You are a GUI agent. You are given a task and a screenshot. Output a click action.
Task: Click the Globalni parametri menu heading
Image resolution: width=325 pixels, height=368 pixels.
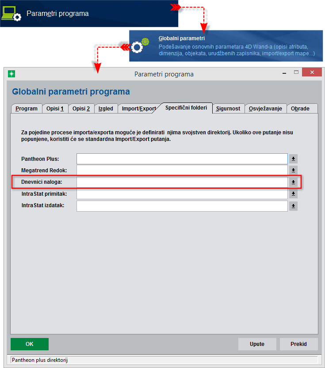[182, 38]
